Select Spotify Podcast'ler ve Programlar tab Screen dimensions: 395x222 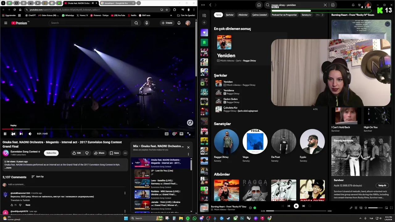point(284,15)
